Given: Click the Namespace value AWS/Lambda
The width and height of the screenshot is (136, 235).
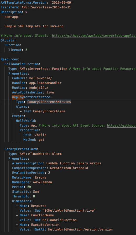Looking at the screenshot, I should [42, 182].
